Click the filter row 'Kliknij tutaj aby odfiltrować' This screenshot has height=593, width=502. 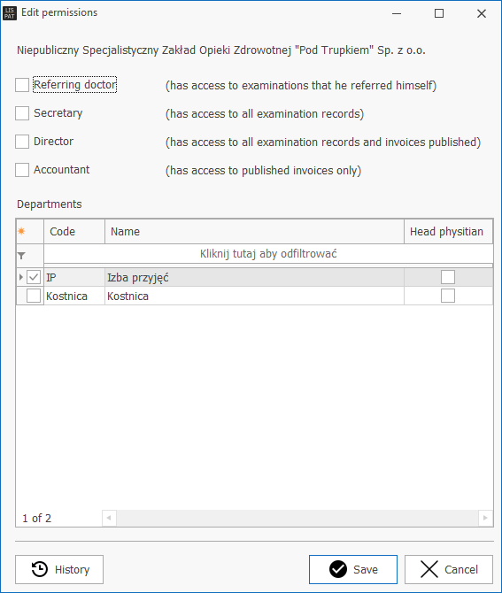click(268, 253)
